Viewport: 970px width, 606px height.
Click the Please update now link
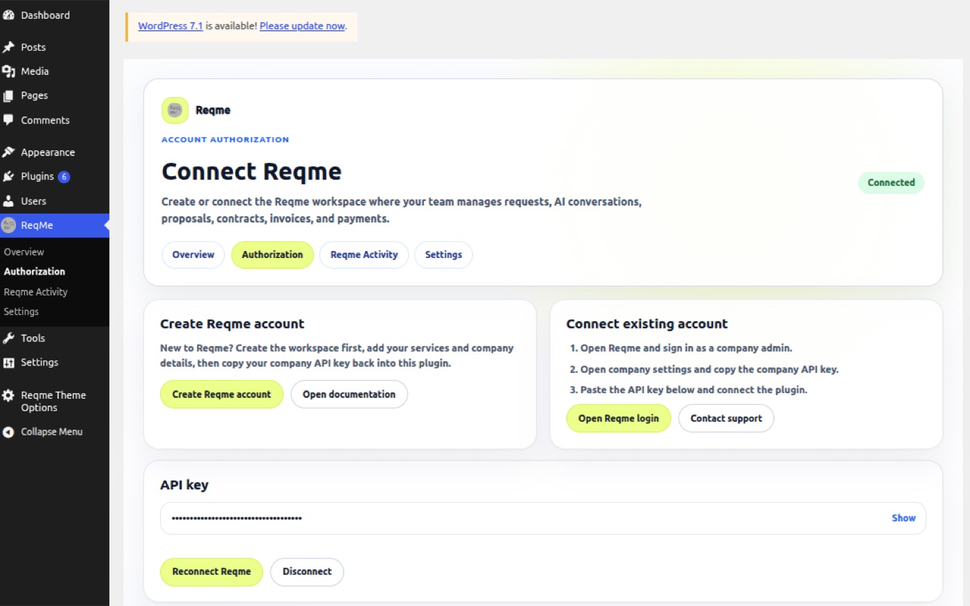(302, 26)
